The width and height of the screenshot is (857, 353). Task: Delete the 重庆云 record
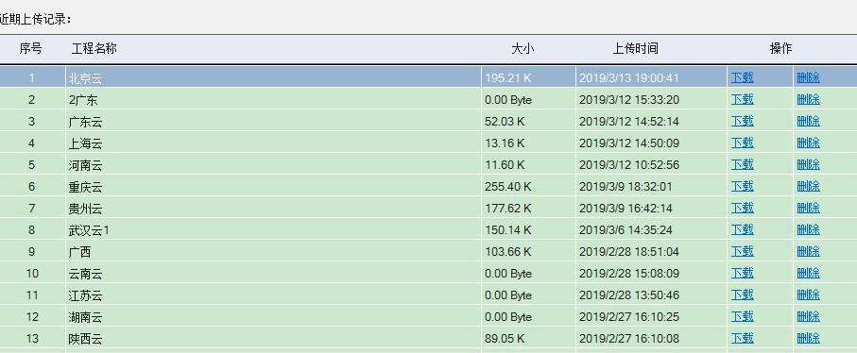point(809,186)
